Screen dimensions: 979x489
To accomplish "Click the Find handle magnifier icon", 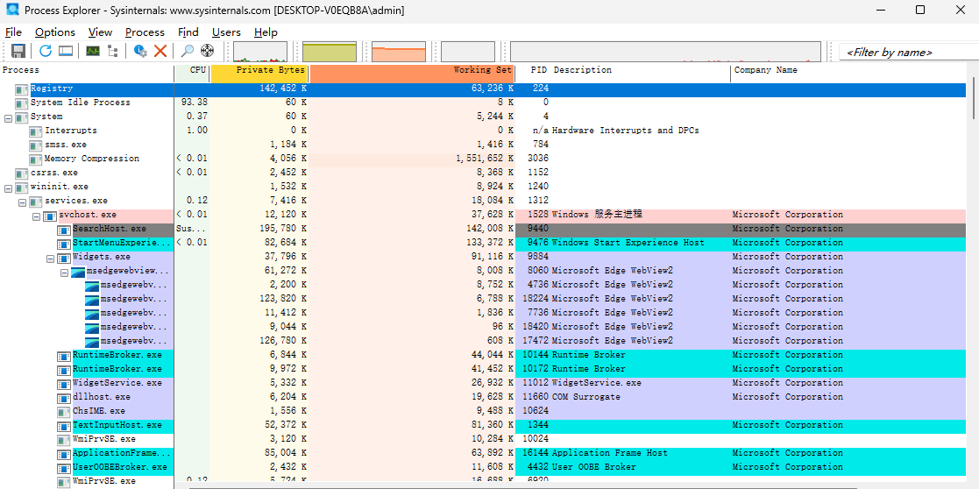I will (188, 51).
